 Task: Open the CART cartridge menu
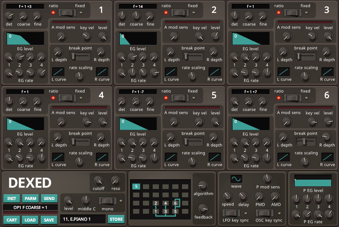(12, 220)
